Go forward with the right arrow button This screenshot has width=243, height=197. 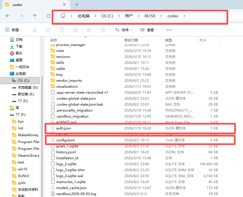pos(21,16)
